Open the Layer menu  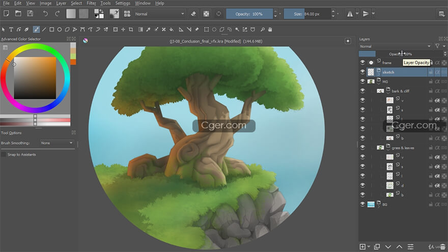click(61, 3)
